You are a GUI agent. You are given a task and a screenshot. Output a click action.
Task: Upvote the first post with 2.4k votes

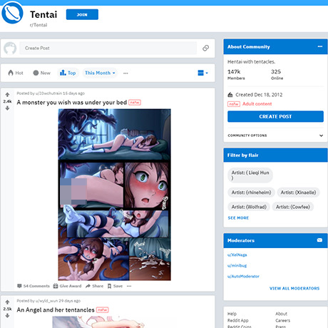[7, 95]
